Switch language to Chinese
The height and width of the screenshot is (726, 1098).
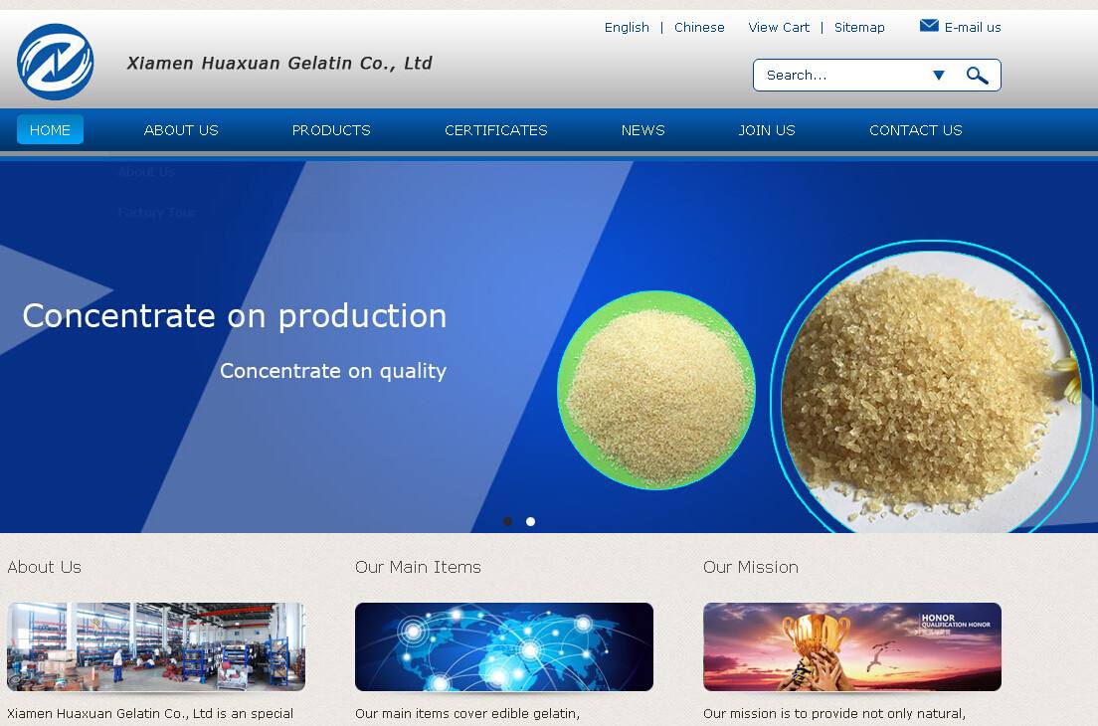point(699,28)
